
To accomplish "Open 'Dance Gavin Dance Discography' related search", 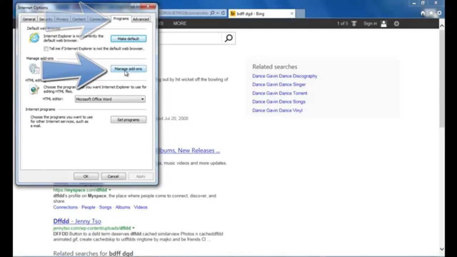I will click(285, 76).
